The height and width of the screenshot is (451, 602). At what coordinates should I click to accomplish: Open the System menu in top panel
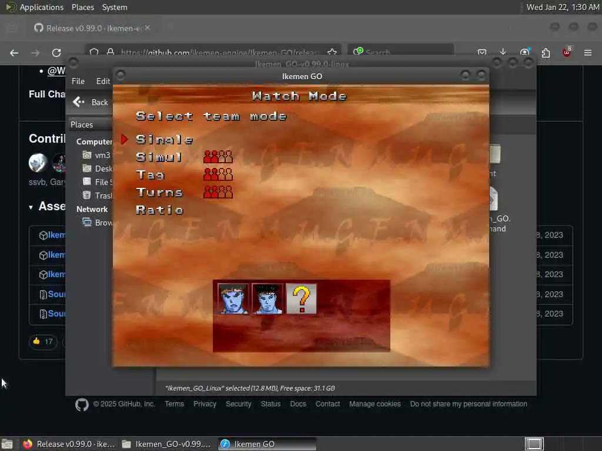tap(115, 7)
